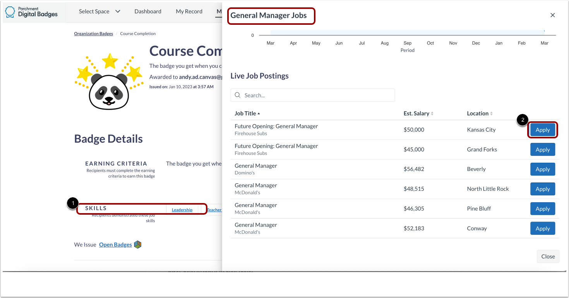Click the Badge Details heading
569x298 pixels.
tap(108, 139)
